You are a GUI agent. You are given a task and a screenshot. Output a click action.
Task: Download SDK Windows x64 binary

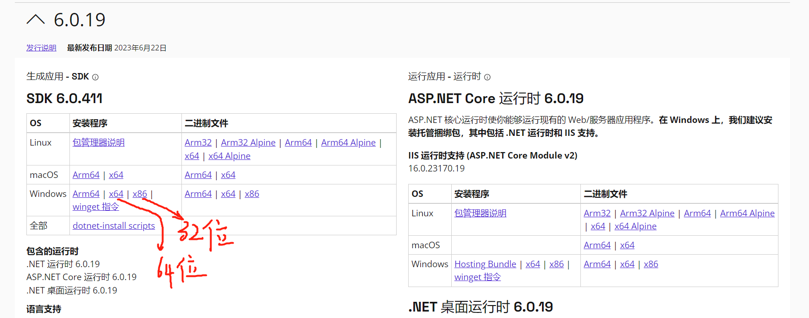[x=228, y=194]
